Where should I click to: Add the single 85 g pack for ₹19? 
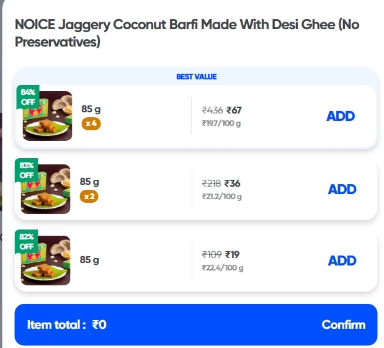(342, 261)
